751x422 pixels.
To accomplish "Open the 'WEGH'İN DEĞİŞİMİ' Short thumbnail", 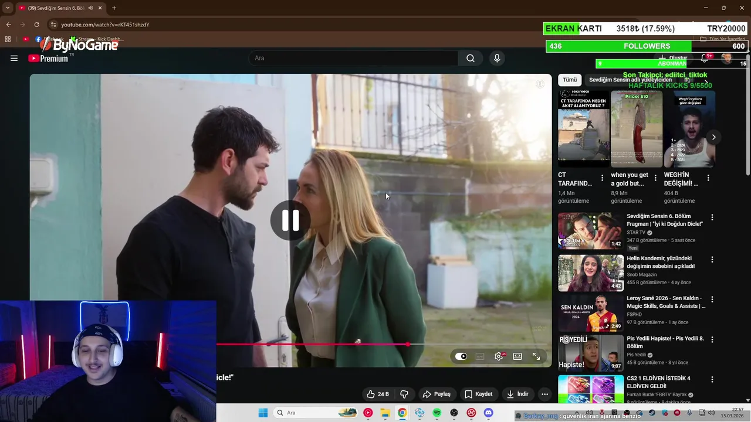I will click(x=689, y=129).
